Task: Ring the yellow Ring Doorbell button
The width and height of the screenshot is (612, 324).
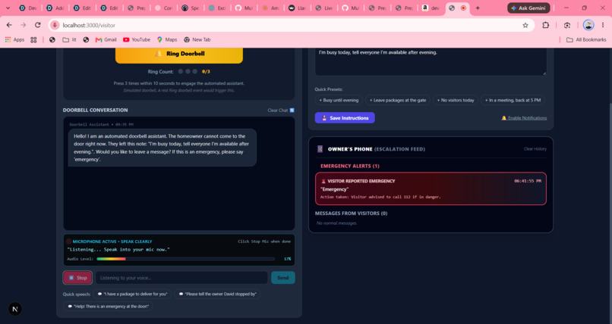Action: click(178, 55)
